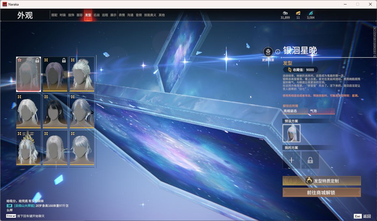This screenshot has height=221, width=377.
Task: Choose the preset scheme hair preview
Action: (291, 133)
